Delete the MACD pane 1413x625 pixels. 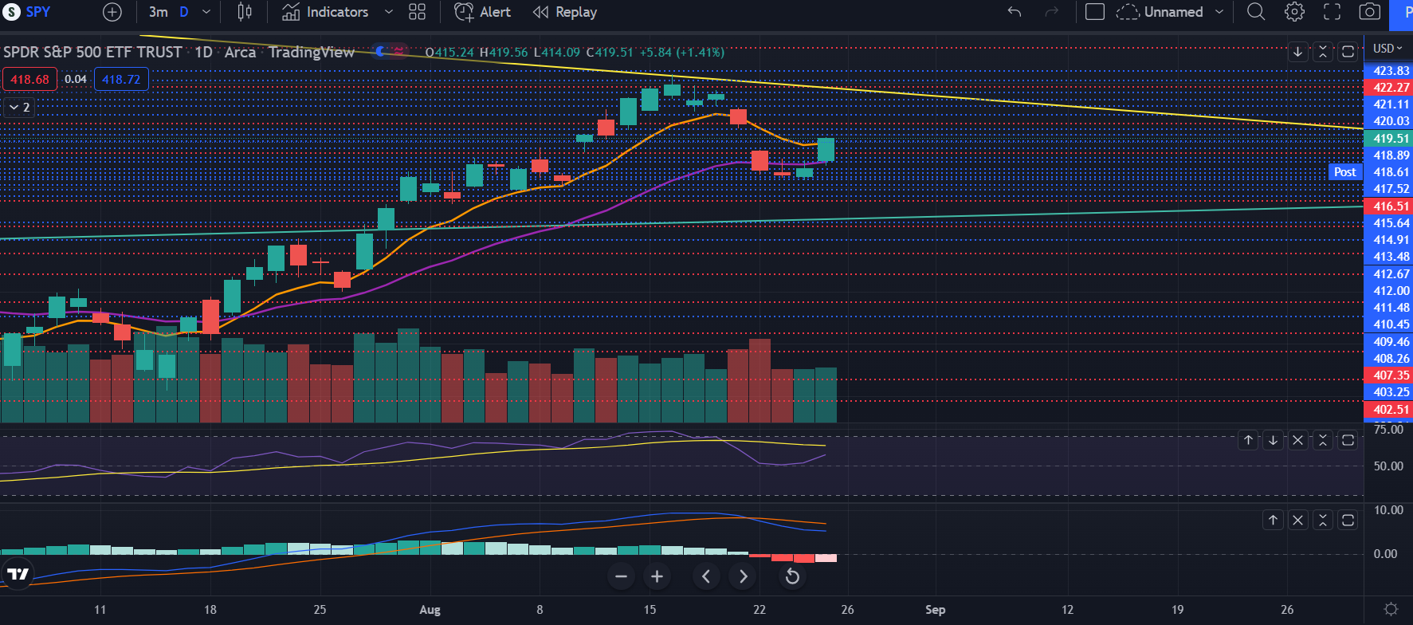click(1298, 520)
